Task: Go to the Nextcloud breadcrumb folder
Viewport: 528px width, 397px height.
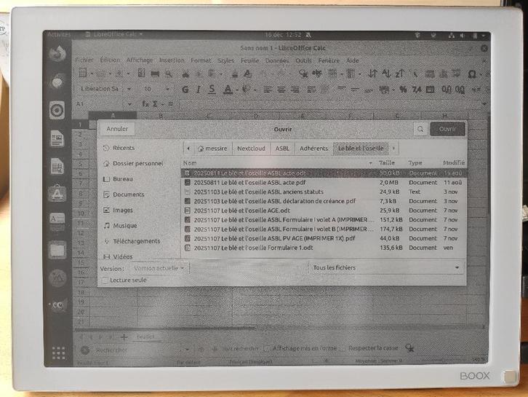Action: pyautogui.click(x=251, y=149)
